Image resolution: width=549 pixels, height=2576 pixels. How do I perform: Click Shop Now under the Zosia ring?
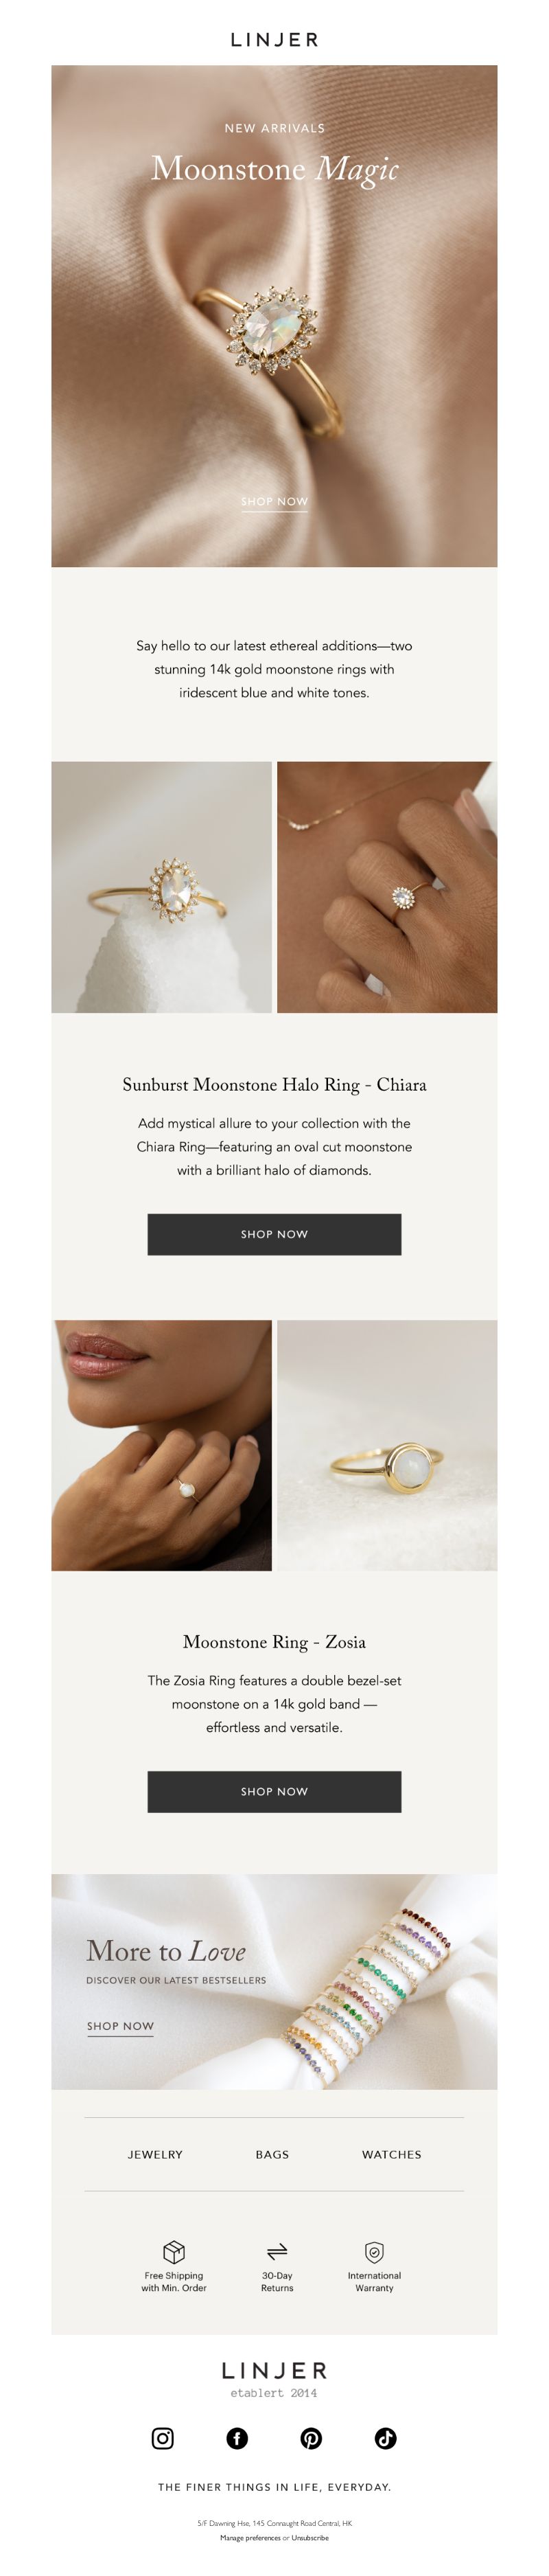click(x=274, y=1791)
